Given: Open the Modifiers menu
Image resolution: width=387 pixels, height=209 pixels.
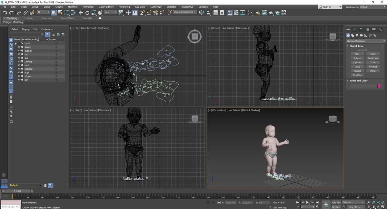Looking at the screenshot, I should 73,7.
